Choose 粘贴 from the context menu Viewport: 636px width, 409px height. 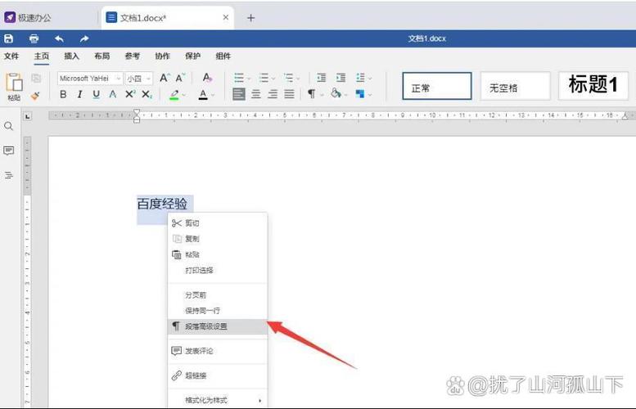218,254
